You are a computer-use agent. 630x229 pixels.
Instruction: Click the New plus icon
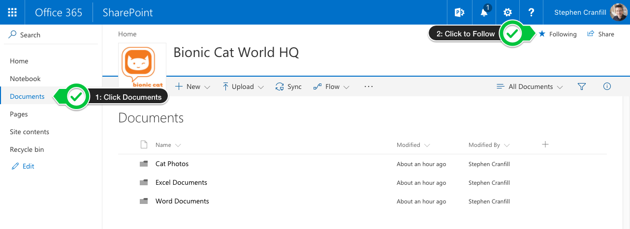pyautogui.click(x=179, y=86)
